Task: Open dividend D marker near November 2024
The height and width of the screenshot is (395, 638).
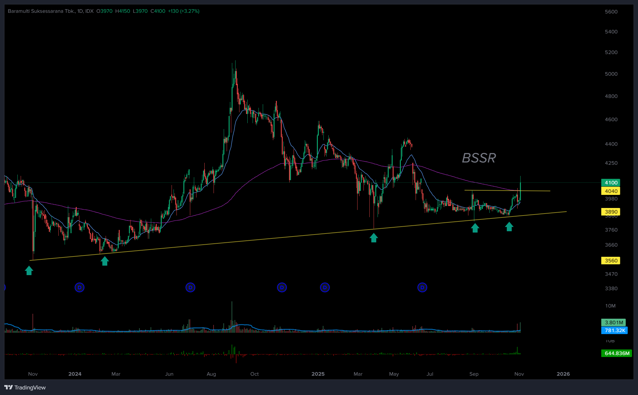Action: 282,288
